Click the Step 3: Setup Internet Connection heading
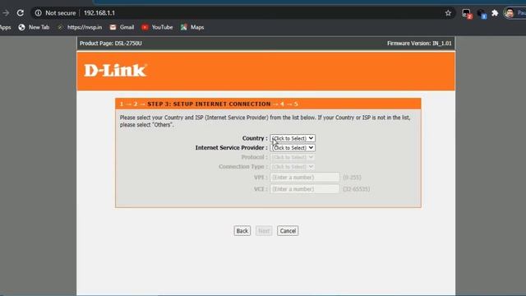The width and height of the screenshot is (526, 296). pos(209,104)
